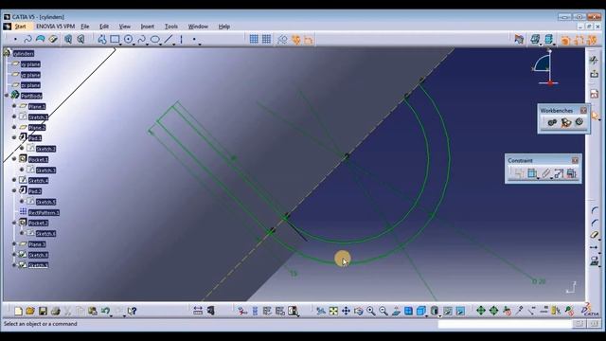Open the File menu
Screen dimensions: 606x341
(85, 27)
